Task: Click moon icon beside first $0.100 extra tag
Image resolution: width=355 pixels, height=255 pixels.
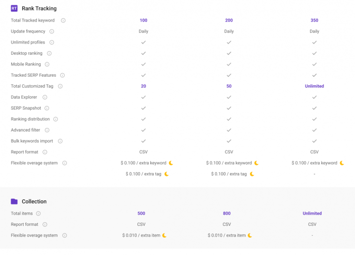Action: pyautogui.click(x=166, y=174)
